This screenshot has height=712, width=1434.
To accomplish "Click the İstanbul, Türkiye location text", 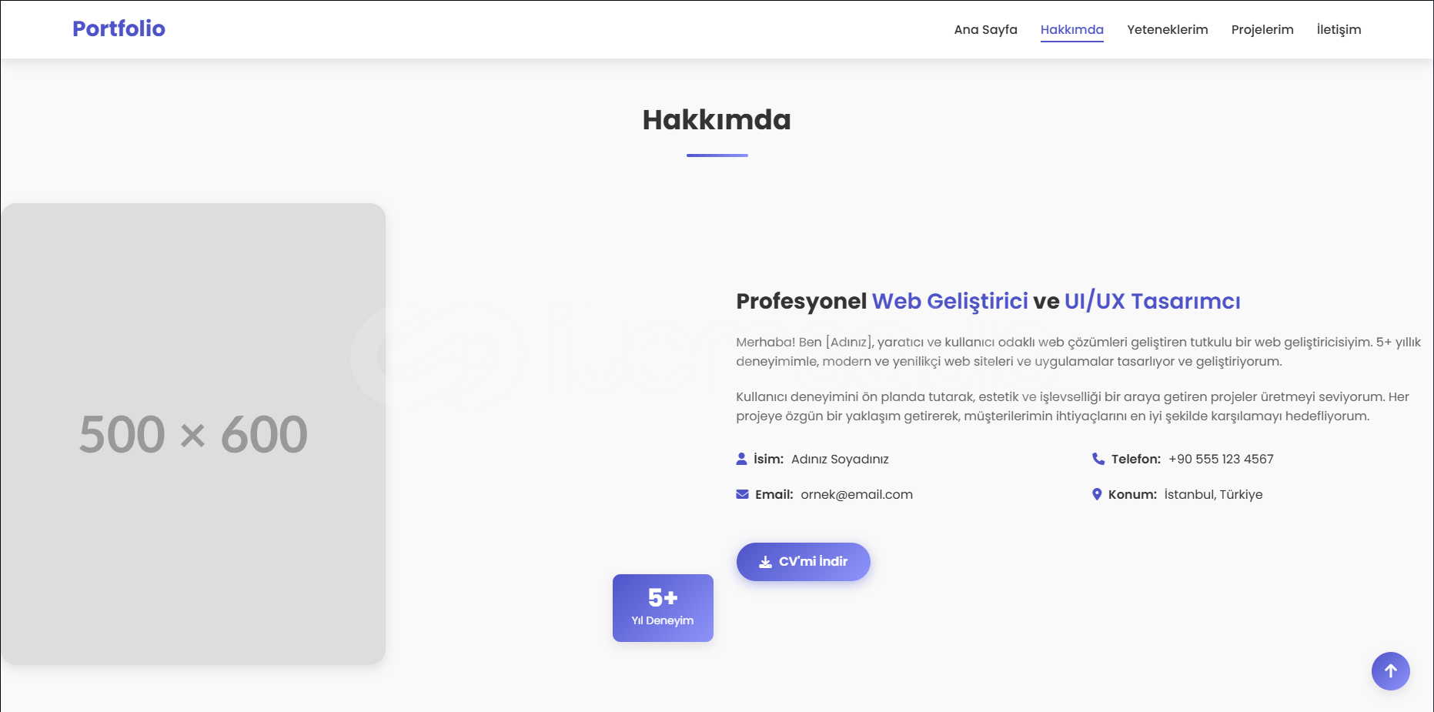I will point(1213,494).
